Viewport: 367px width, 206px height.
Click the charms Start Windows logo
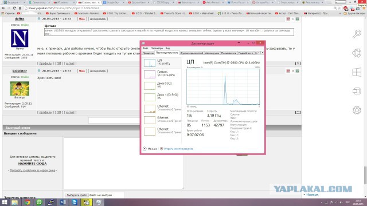(x=357, y=72)
